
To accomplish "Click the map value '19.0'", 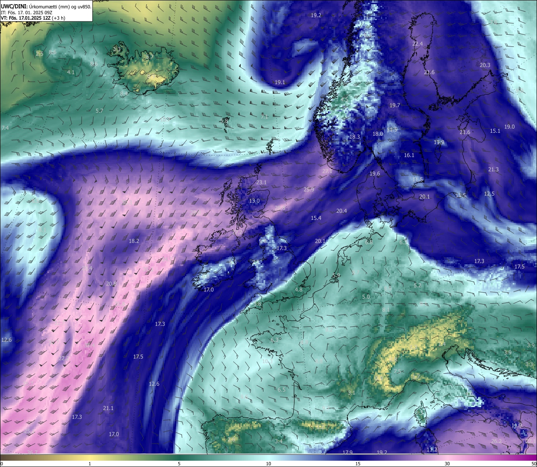I will 509,126.
